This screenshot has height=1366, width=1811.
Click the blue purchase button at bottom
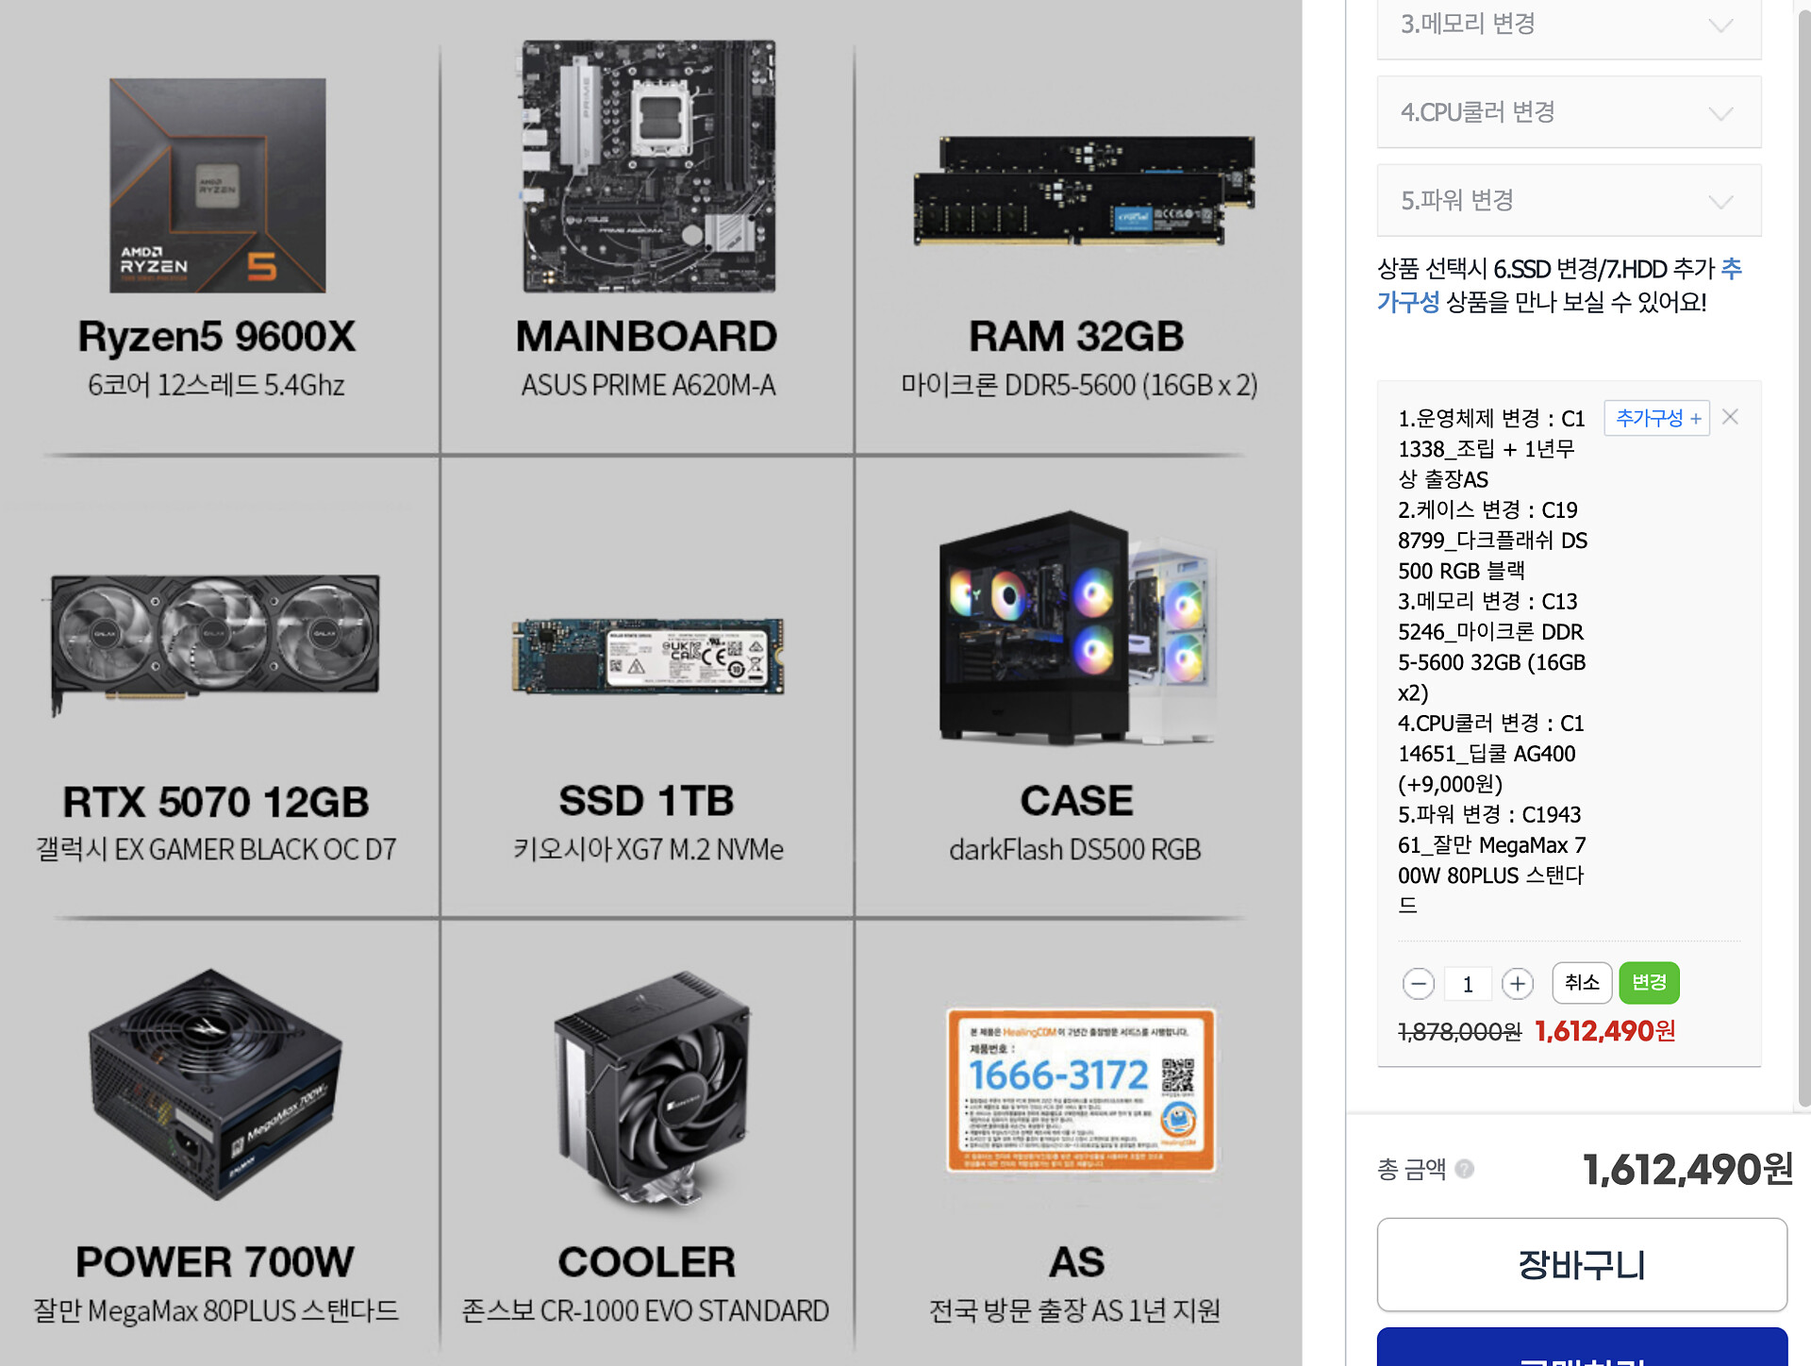[1582, 1347]
